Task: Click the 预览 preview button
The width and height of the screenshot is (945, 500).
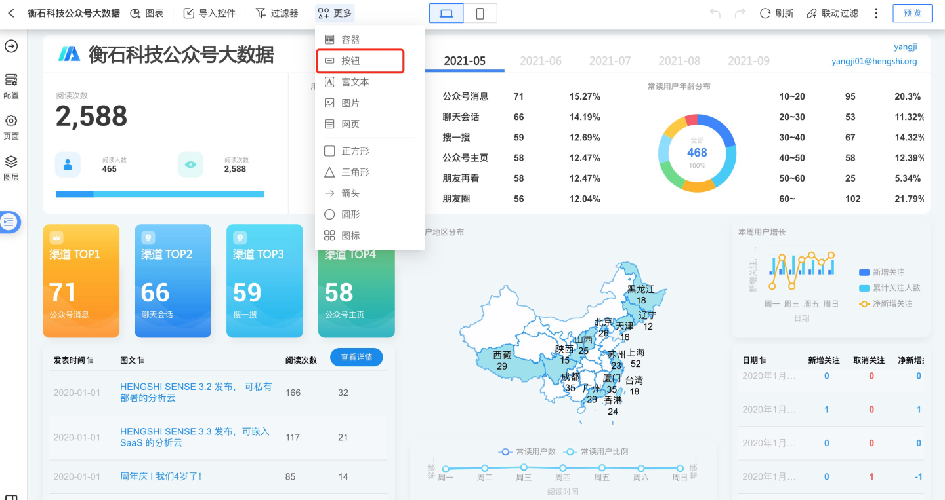Action: pyautogui.click(x=912, y=13)
